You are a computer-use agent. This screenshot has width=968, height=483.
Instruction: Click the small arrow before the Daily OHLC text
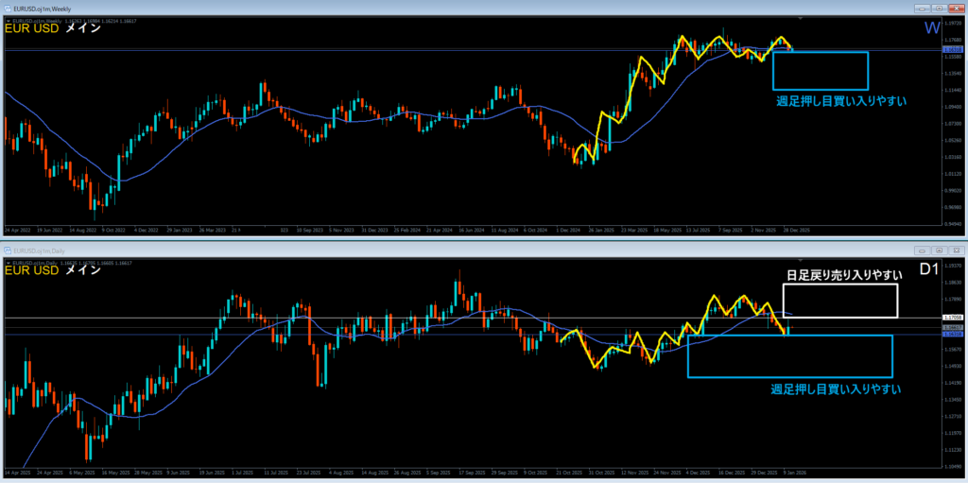click(x=8, y=261)
